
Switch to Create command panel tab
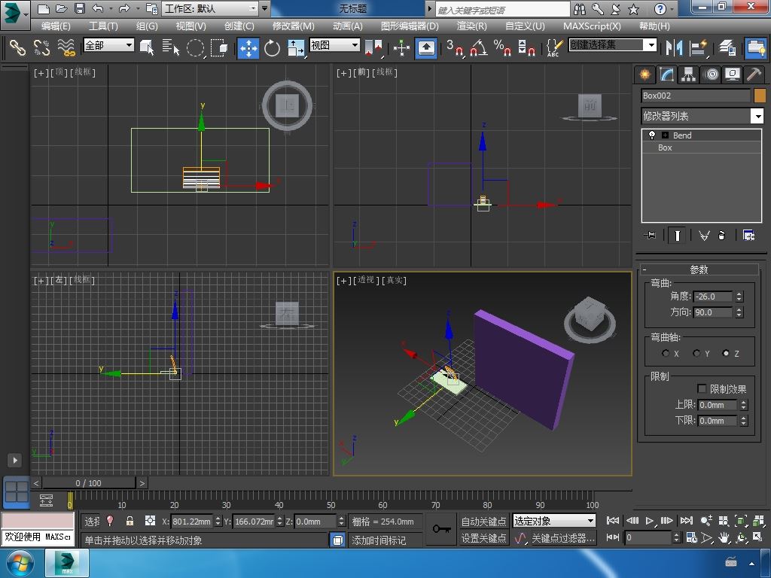pos(645,75)
